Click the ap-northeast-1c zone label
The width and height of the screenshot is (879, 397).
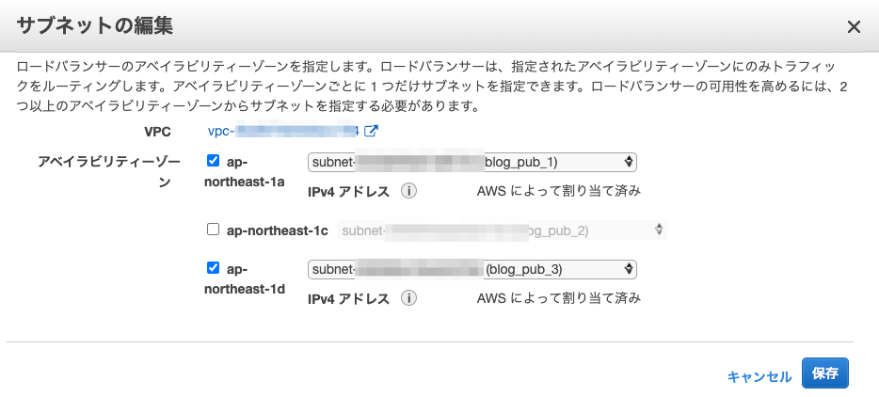(x=277, y=230)
